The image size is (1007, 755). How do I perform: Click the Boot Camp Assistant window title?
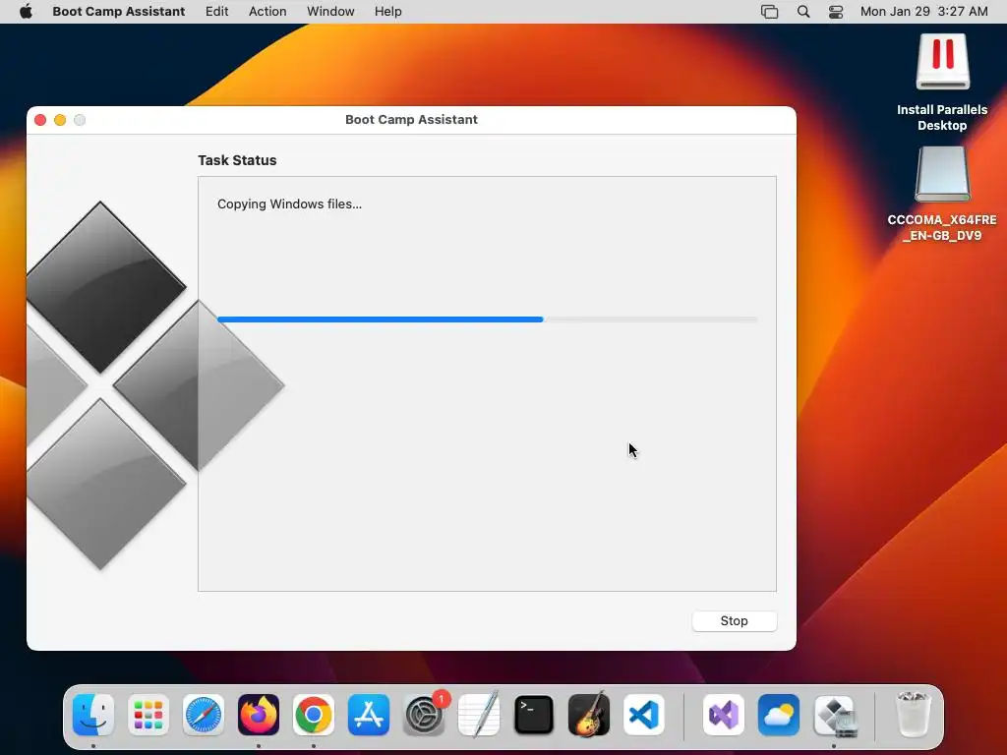point(412,119)
